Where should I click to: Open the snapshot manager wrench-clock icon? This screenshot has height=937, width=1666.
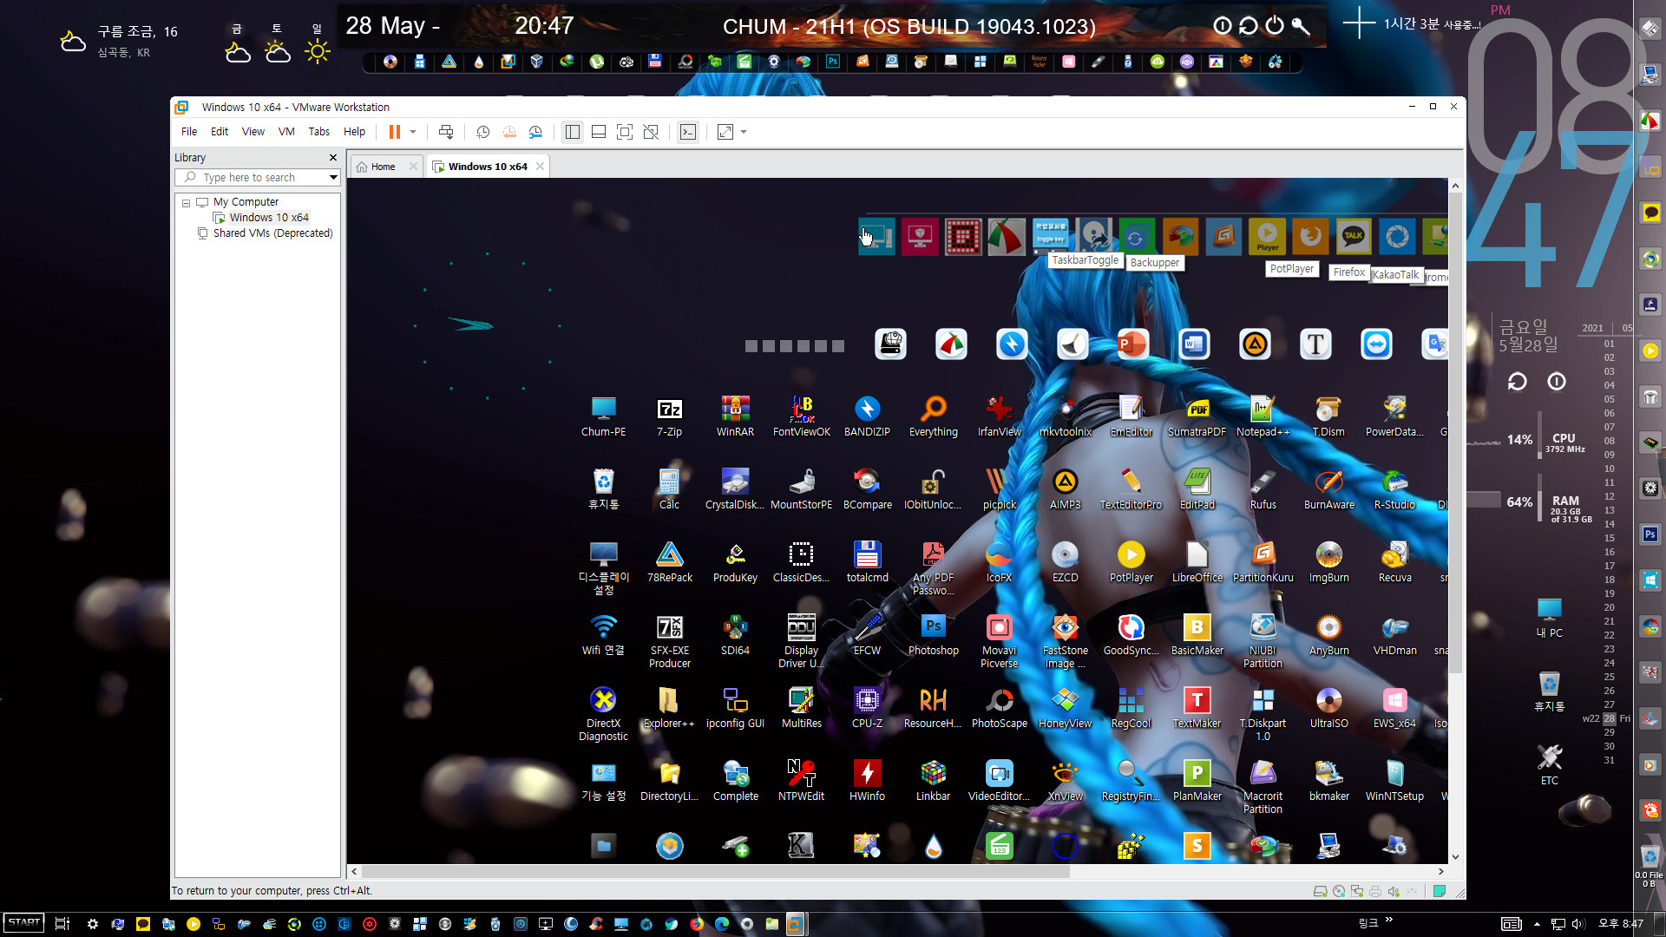pyautogui.click(x=535, y=132)
